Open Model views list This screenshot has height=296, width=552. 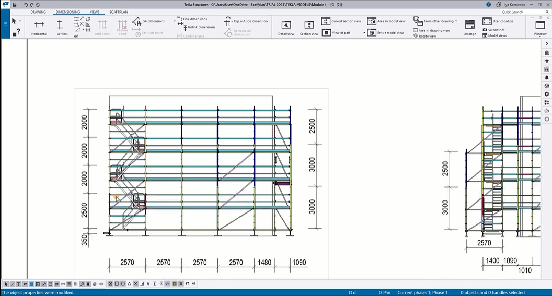point(494,35)
